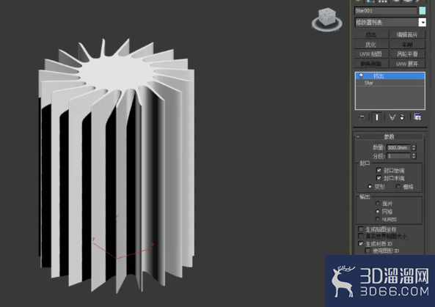Select the Star entry in modifier stack
The height and width of the screenshot is (307, 435).
click(x=390, y=83)
